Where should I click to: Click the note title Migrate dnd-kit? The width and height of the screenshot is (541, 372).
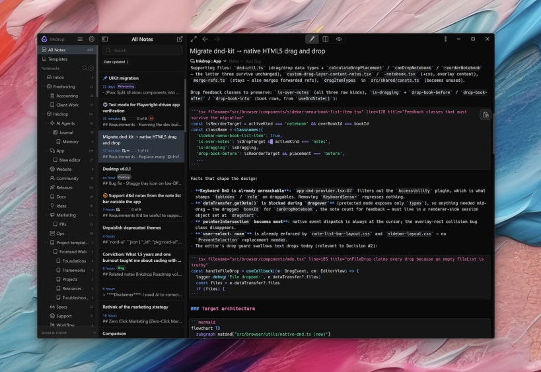tap(258, 51)
